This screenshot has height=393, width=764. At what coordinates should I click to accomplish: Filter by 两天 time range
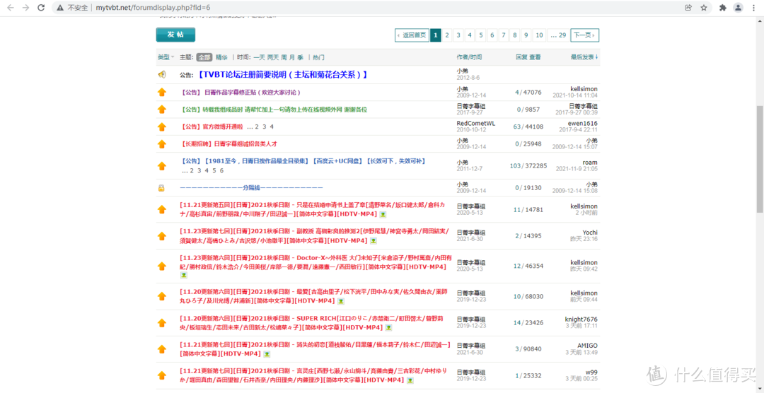click(x=273, y=57)
